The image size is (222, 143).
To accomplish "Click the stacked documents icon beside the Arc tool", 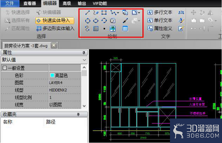I will point(112,21).
